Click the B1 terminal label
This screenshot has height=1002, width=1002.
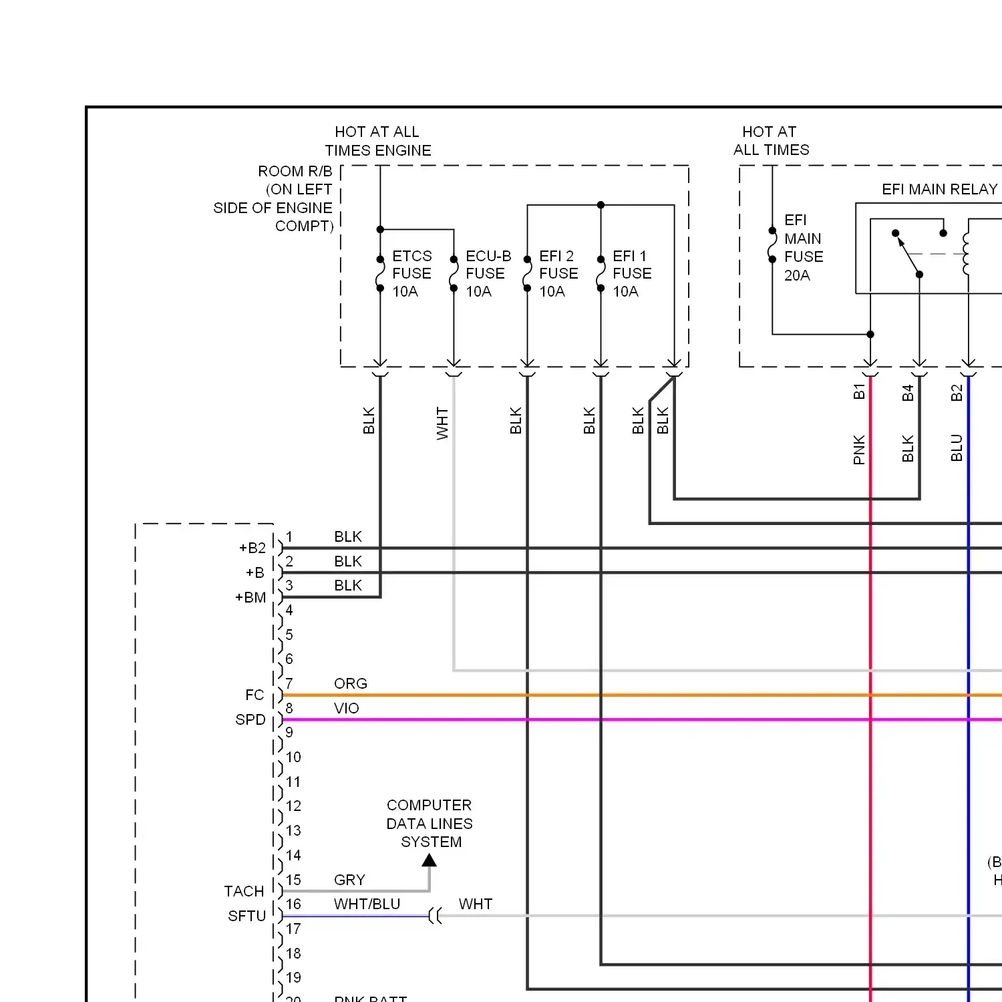click(859, 391)
